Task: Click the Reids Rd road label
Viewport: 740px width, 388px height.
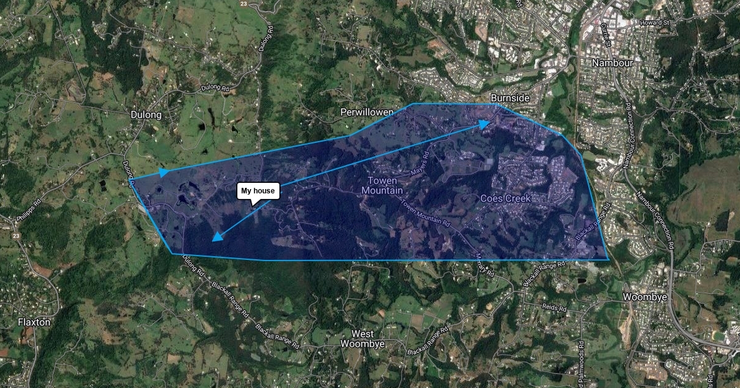Action: coord(553,306)
